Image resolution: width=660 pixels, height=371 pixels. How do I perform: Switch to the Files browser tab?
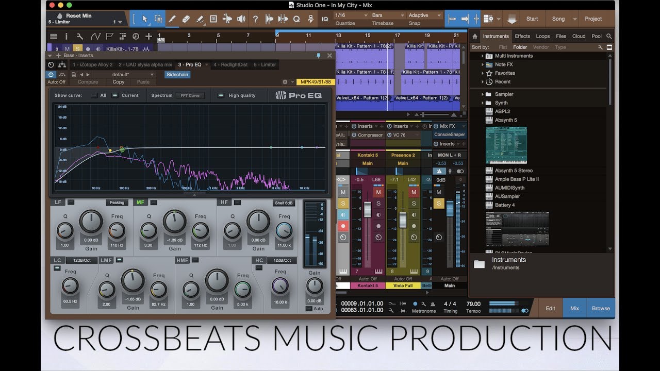pos(561,36)
